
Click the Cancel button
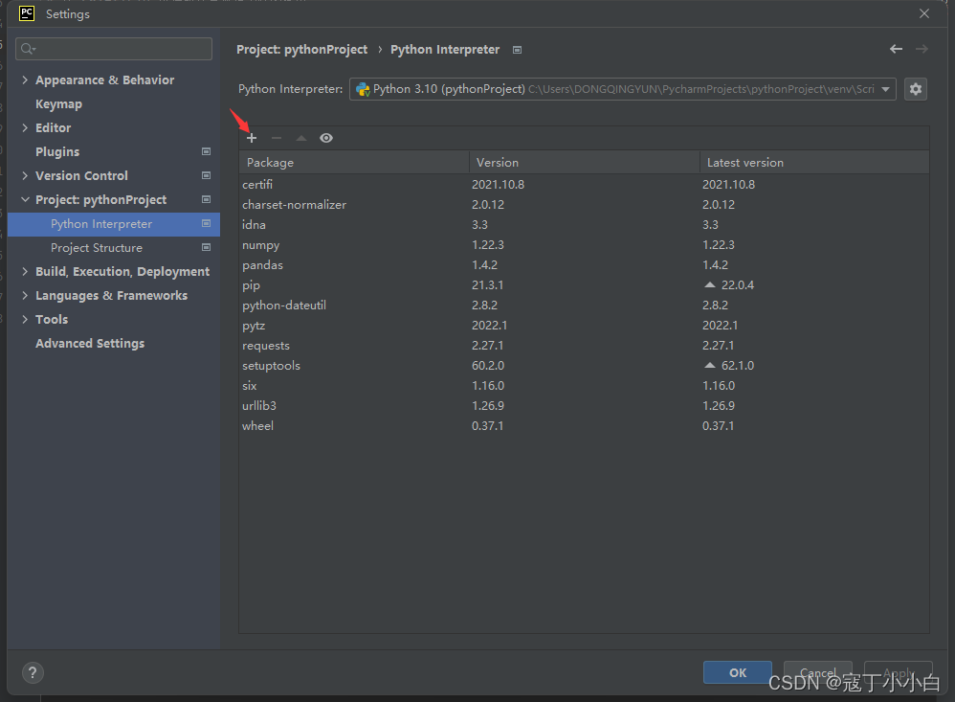click(x=818, y=672)
